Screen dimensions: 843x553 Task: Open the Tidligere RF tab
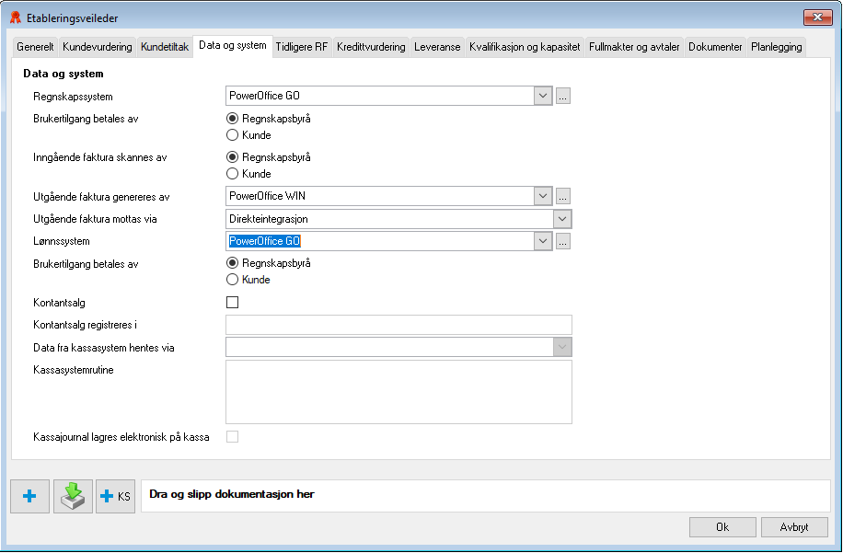pos(302,47)
